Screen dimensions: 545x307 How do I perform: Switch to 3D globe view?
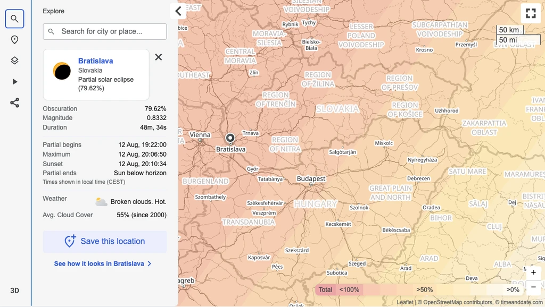point(14,291)
